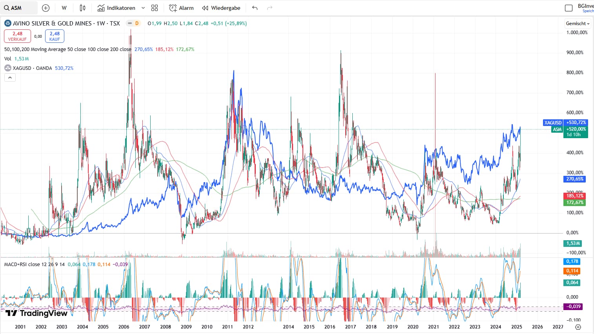Click the 2,48 VERKAUF sell button
594x334 pixels.
[17, 36]
